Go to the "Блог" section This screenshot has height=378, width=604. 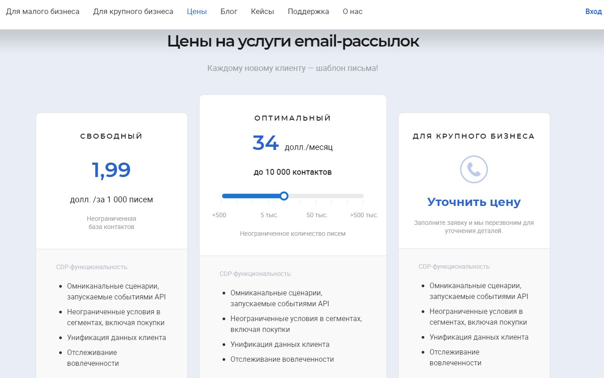(x=229, y=12)
